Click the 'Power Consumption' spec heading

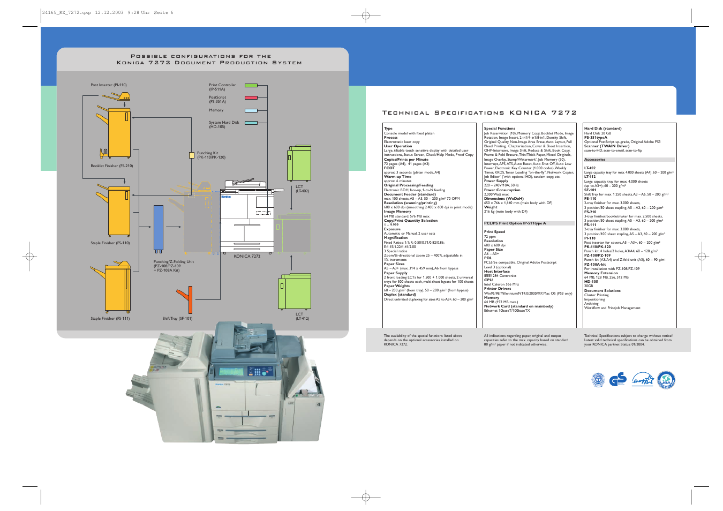point(502,190)
